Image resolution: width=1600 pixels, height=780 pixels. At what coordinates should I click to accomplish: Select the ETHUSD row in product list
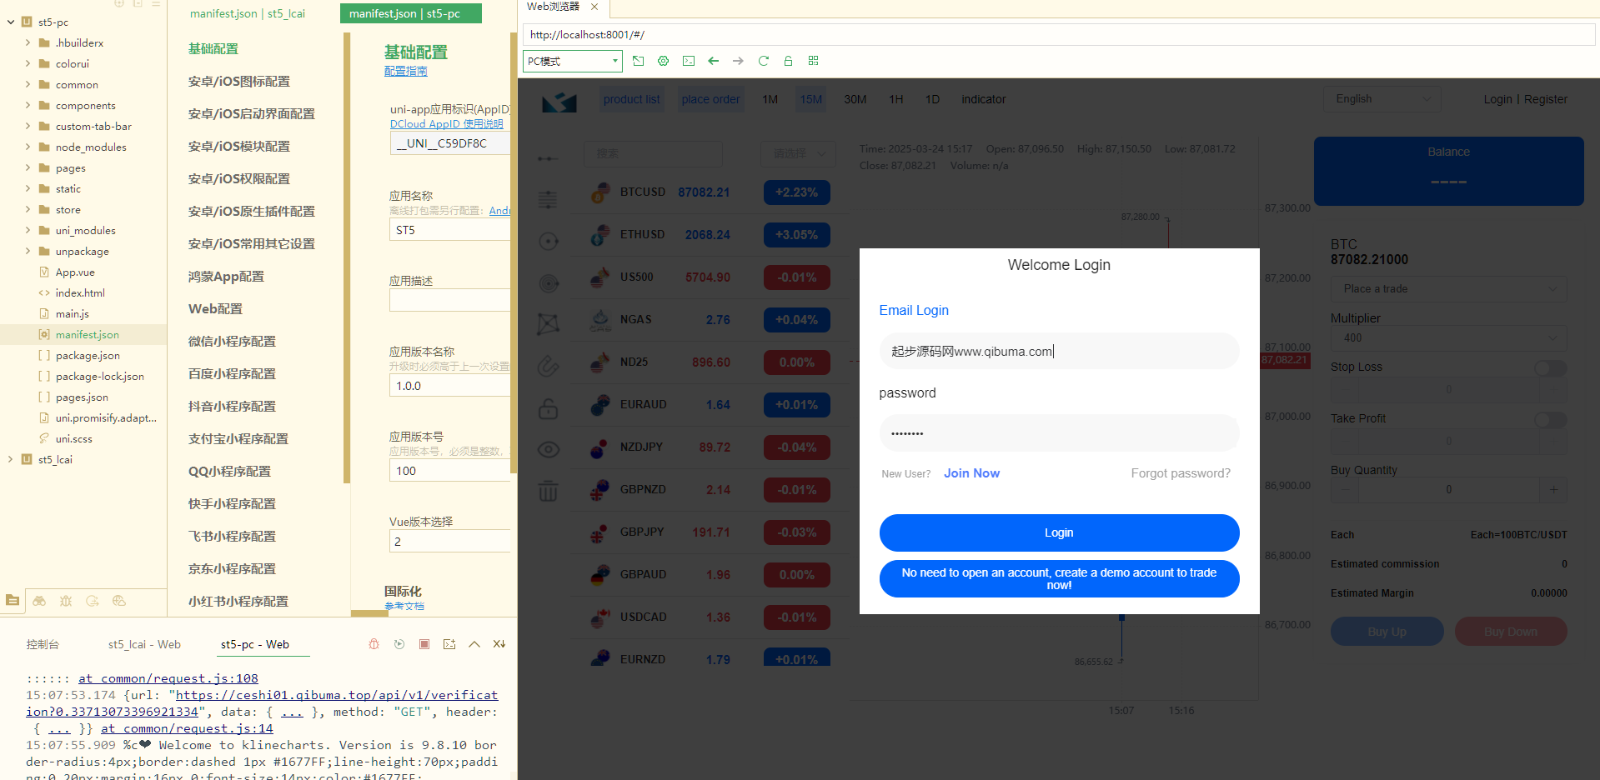click(710, 235)
